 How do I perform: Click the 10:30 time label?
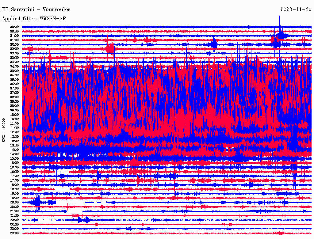[14, 119]
